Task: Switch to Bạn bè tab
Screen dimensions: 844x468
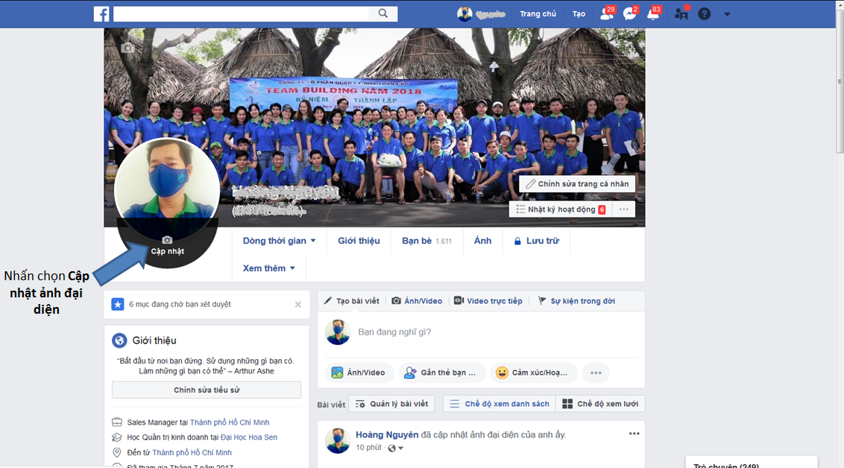Action: click(x=426, y=241)
